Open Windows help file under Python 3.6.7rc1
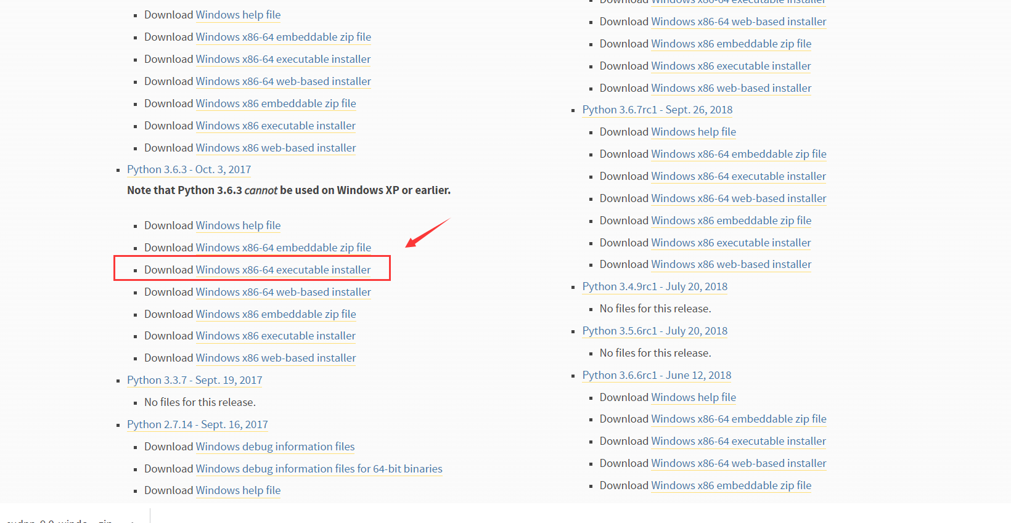1011x523 pixels. [x=694, y=132]
